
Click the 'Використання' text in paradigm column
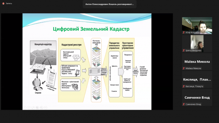115,85
